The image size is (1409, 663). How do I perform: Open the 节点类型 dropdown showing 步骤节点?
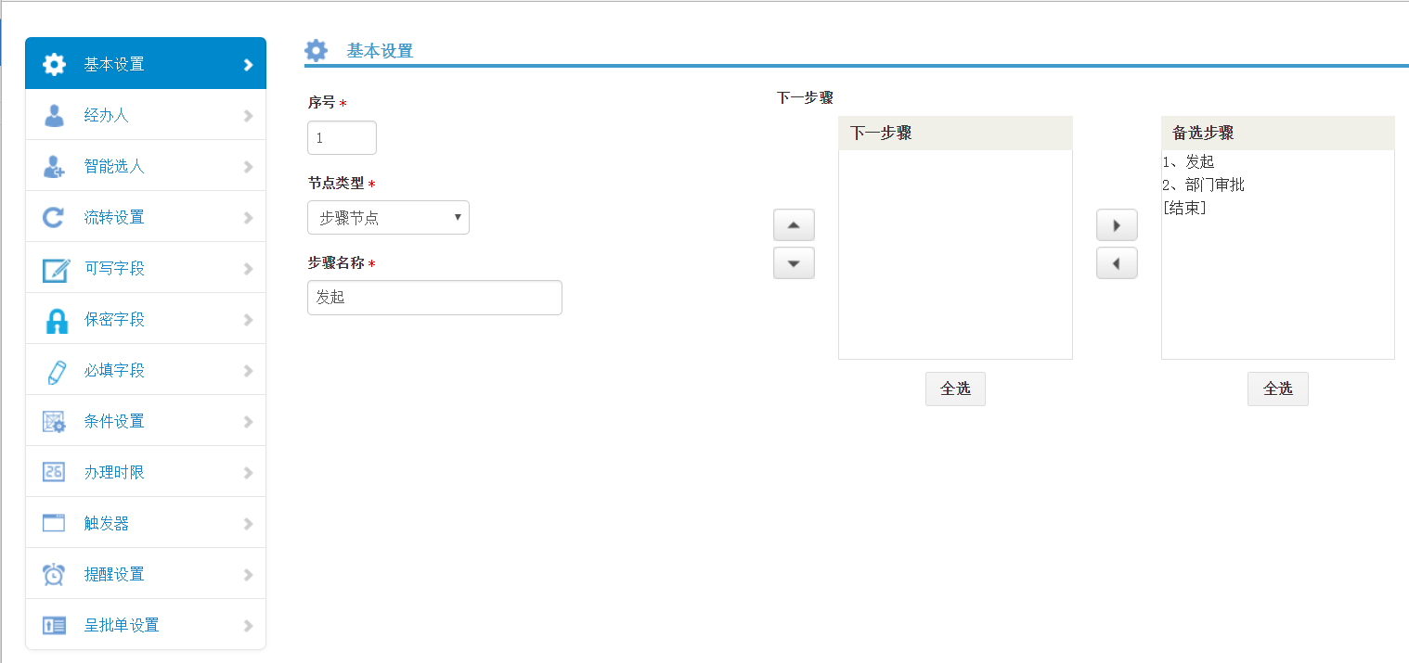pyautogui.click(x=388, y=218)
